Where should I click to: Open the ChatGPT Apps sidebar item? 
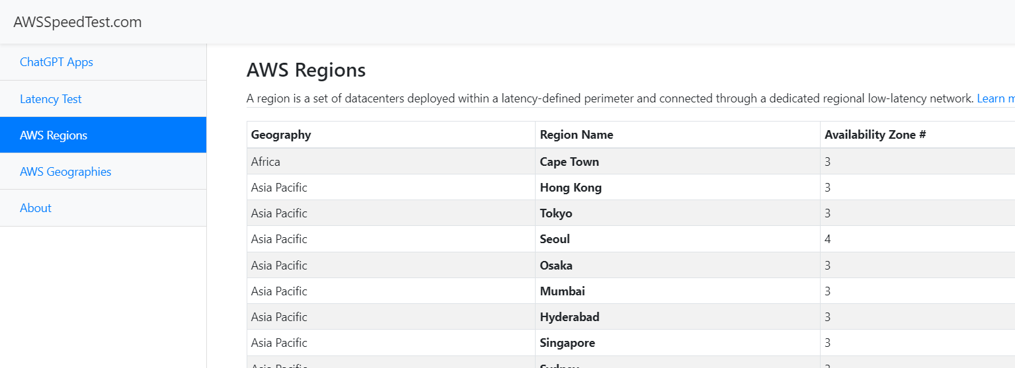[x=56, y=62]
